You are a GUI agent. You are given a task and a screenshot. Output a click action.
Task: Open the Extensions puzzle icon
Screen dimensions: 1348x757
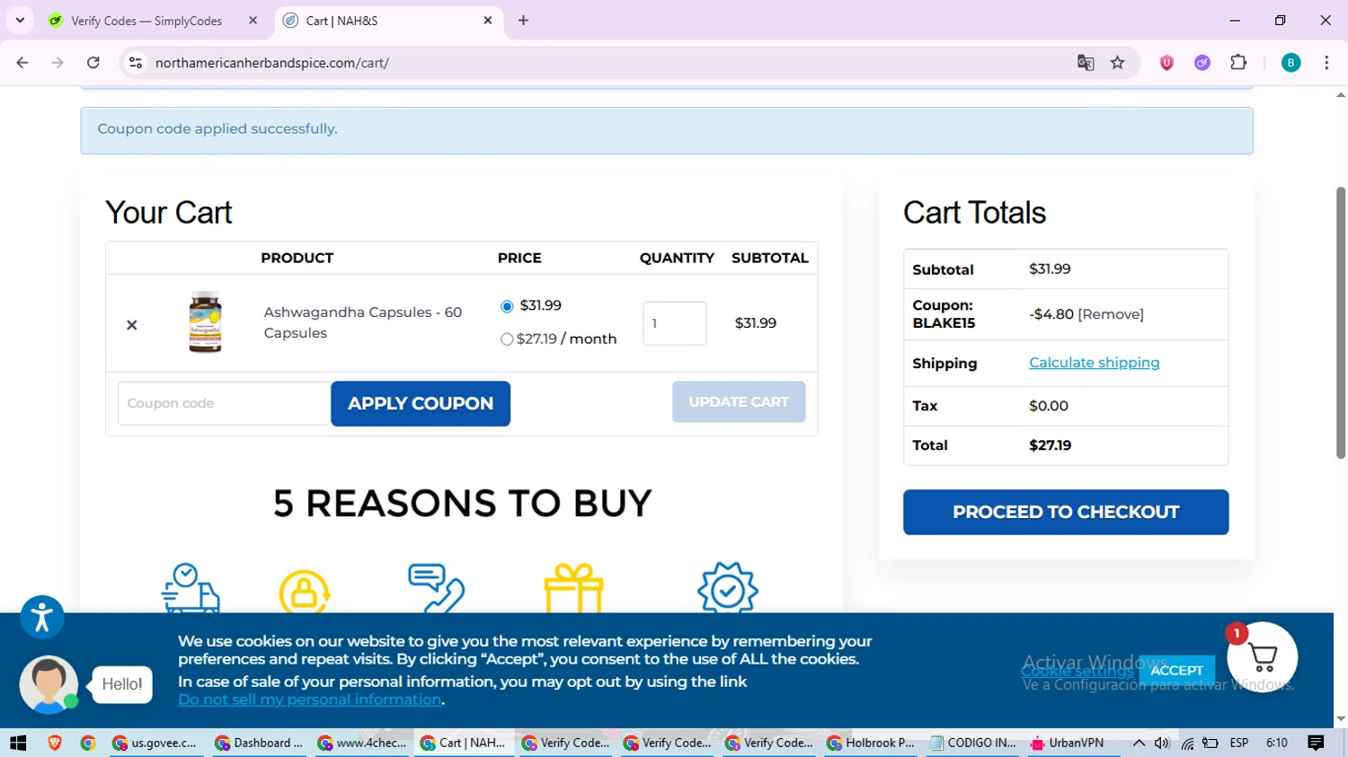tap(1238, 63)
